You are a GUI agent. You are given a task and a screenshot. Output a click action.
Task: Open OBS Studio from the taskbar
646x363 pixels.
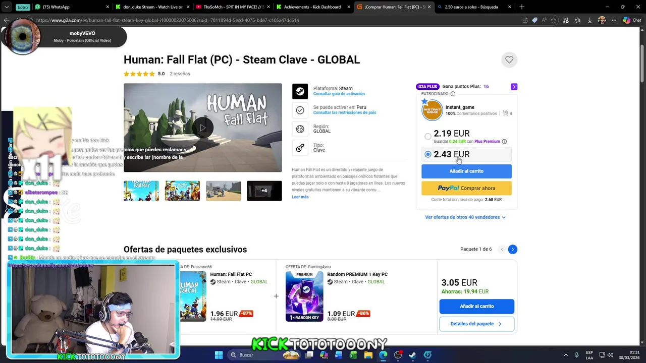pos(398,355)
